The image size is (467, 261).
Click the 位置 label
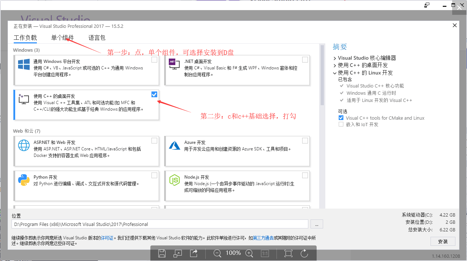point(16,216)
